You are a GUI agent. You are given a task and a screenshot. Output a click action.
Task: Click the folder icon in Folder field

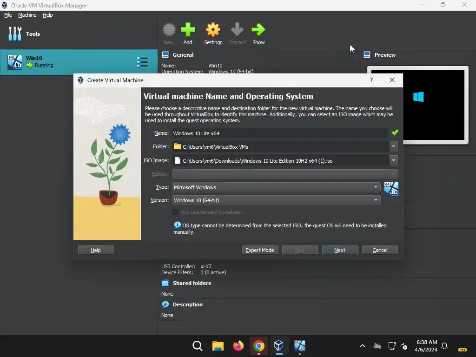[177, 146]
